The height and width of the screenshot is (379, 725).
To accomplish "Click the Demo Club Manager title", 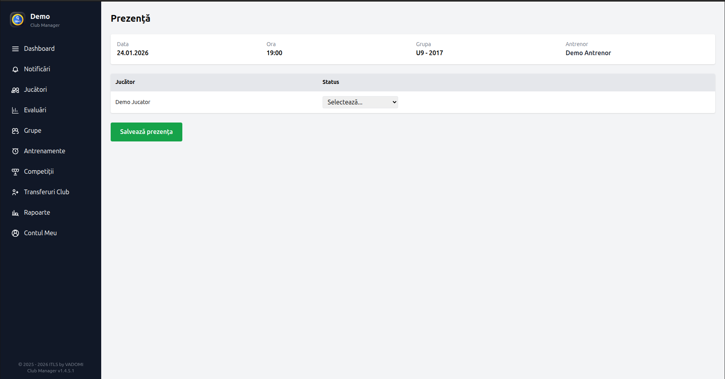I will [40, 17].
